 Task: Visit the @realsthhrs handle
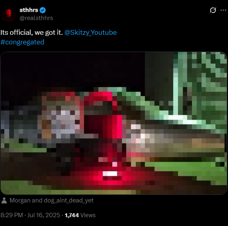tap(36, 18)
